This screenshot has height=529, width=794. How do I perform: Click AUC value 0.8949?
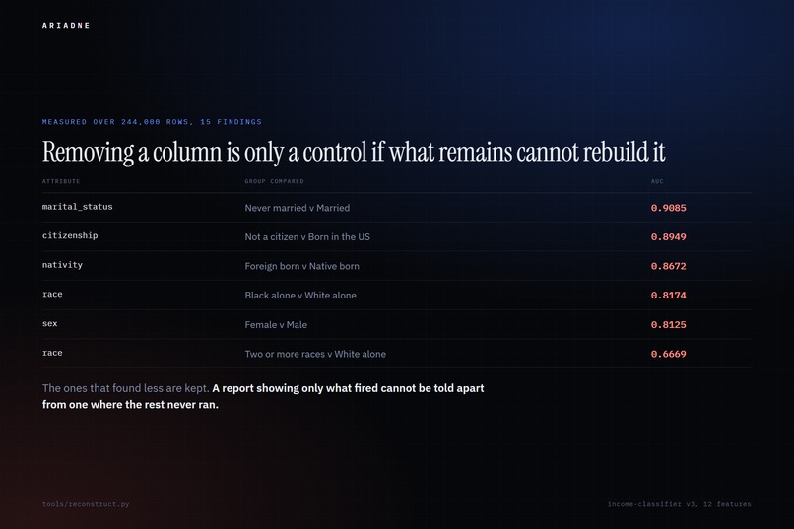(x=669, y=236)
